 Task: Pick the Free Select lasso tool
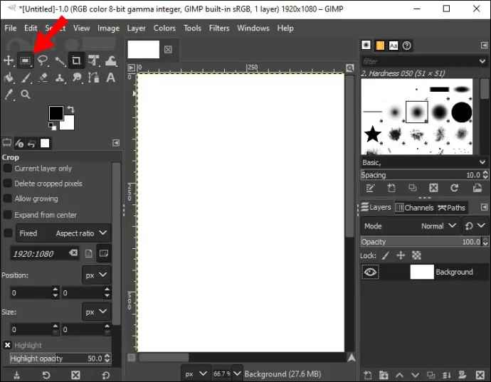(x=43, y=60)
